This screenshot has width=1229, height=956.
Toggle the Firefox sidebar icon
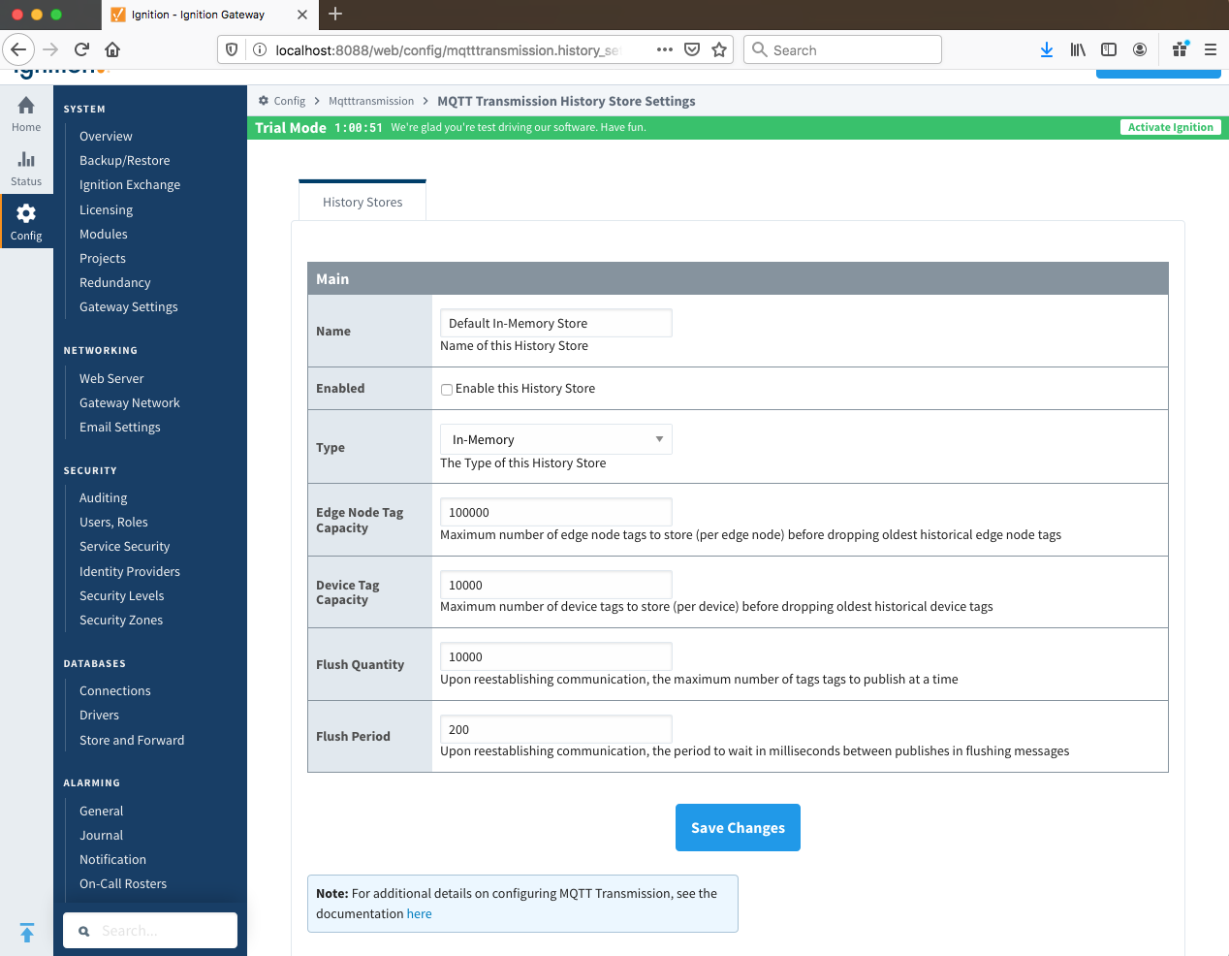tap(1109, 49)
